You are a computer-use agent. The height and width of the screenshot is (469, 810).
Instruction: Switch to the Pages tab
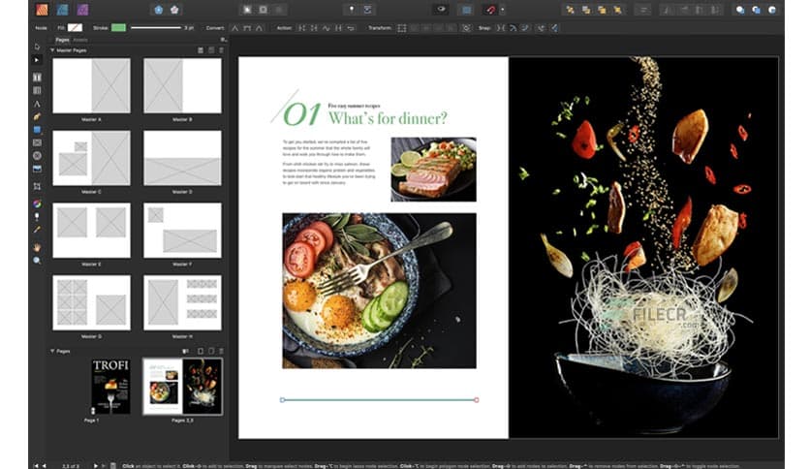click(63, 40)
